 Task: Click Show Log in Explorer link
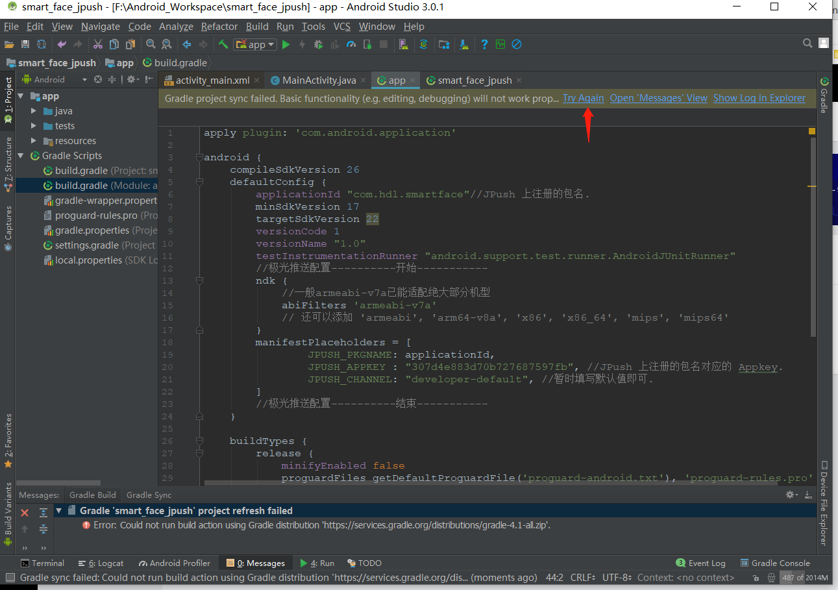[x=759, y=98]
